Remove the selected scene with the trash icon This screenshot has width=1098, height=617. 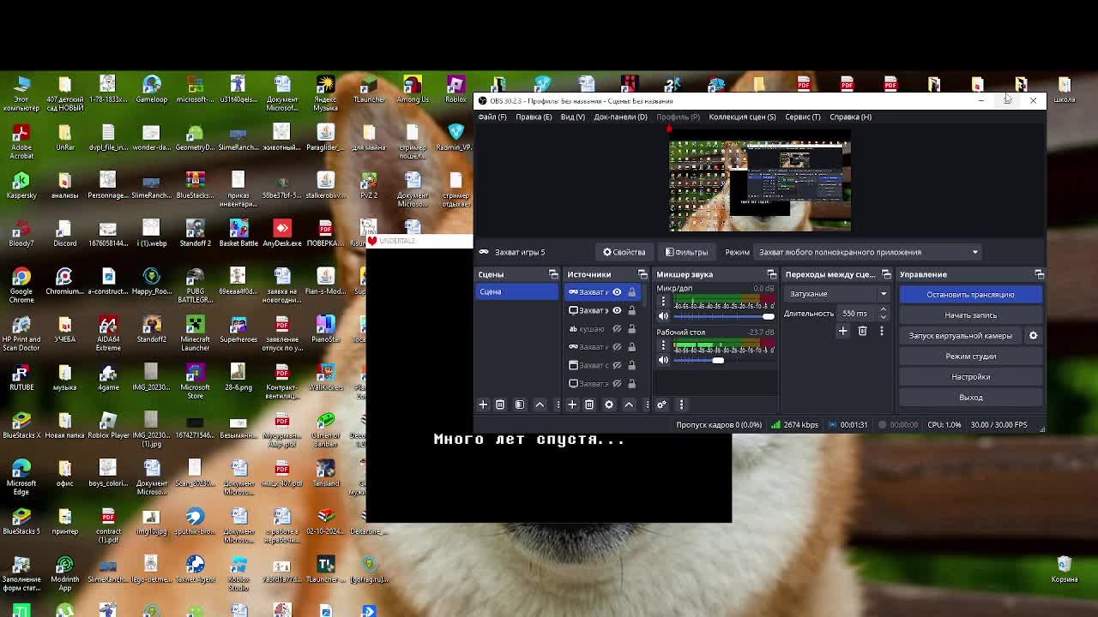pyautogui.click(x=500, y=404)
